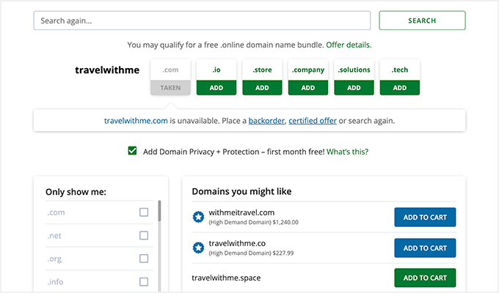
Task: Follow the backorder link
Action: [266, 120]
